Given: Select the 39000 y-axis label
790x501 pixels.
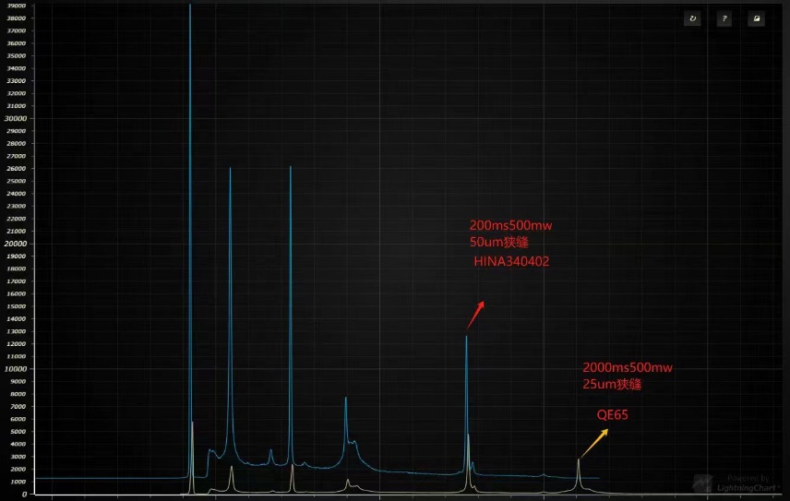Looking at the screenshot, I should (16, 6).
